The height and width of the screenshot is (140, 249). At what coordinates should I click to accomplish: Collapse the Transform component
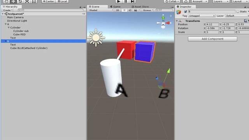(x=177, y=21)
